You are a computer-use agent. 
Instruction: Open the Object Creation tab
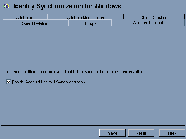point(154,16)
